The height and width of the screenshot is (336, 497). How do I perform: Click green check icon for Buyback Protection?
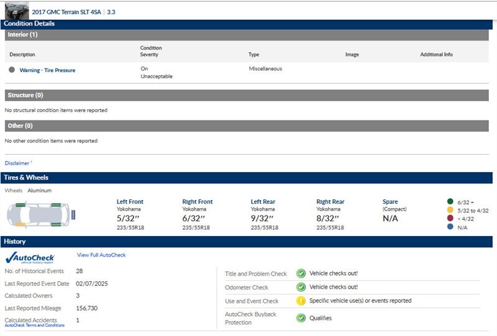[x=301, y=318]
